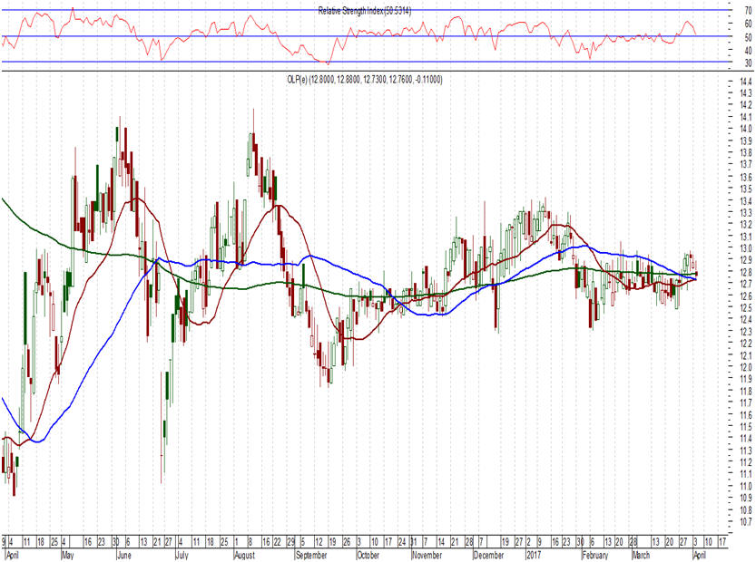The width and height of the screenshot is (756, 562).
Task: Select the August month label on time axis
Action: [x=245, y=553]
